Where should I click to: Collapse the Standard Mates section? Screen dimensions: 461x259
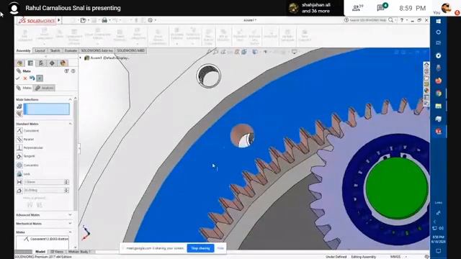coord(70,124)
